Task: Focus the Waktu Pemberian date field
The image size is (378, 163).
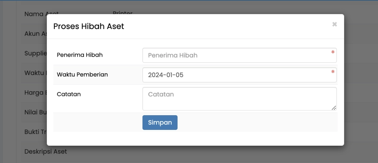Action: point(236,75)
